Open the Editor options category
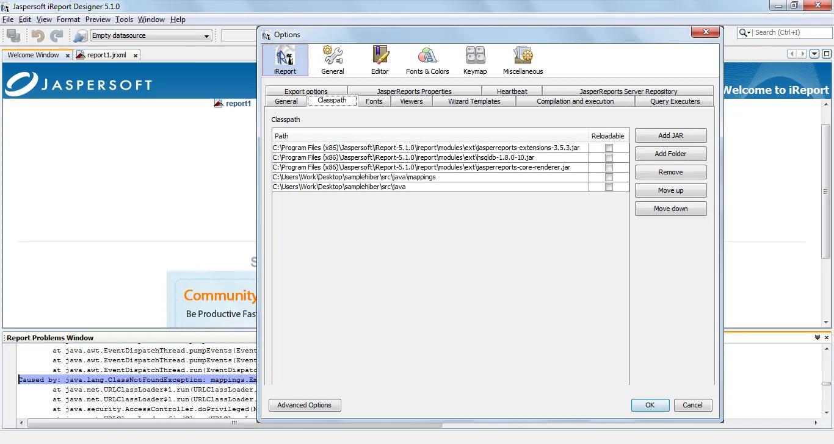 (x=380, y=60)
